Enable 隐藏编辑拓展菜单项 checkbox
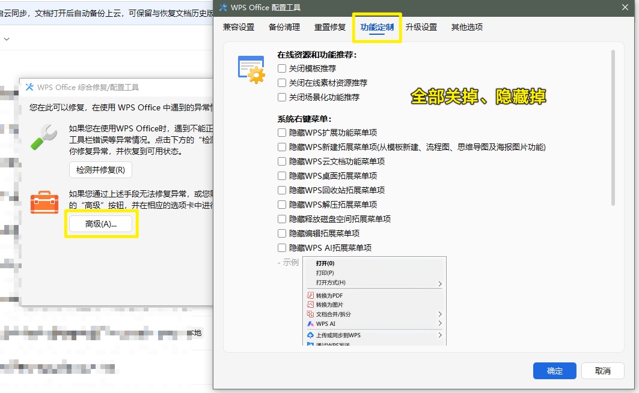The height and width of the screenshot is (393, 639). (x=281, y=233)
